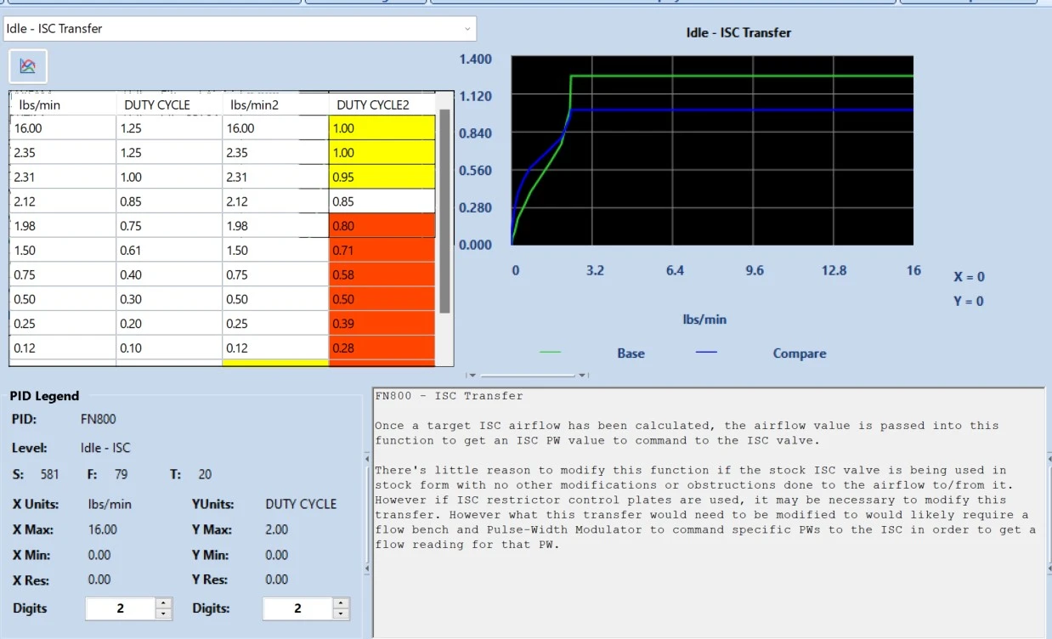Click DUTY CYCLE2 cell with value 0.39
1052x639 pixels.
point(382,324)
